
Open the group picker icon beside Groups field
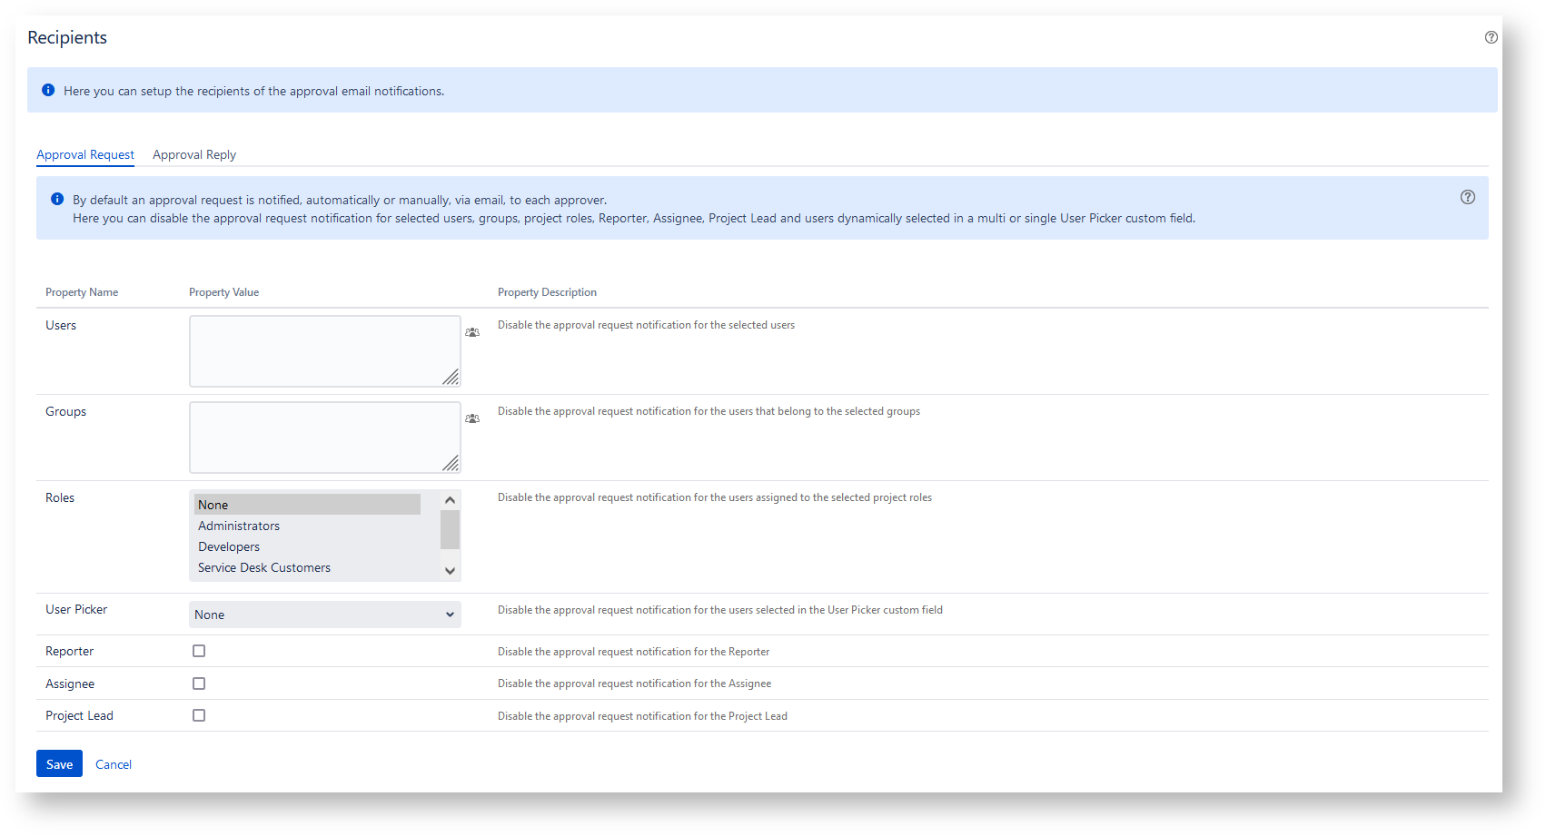[472, 418]
